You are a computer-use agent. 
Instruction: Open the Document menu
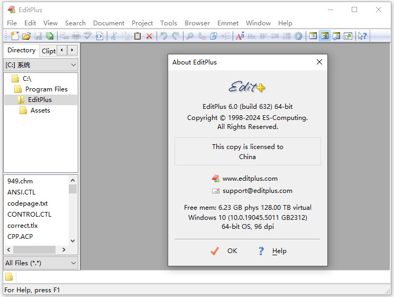(108, 23)
